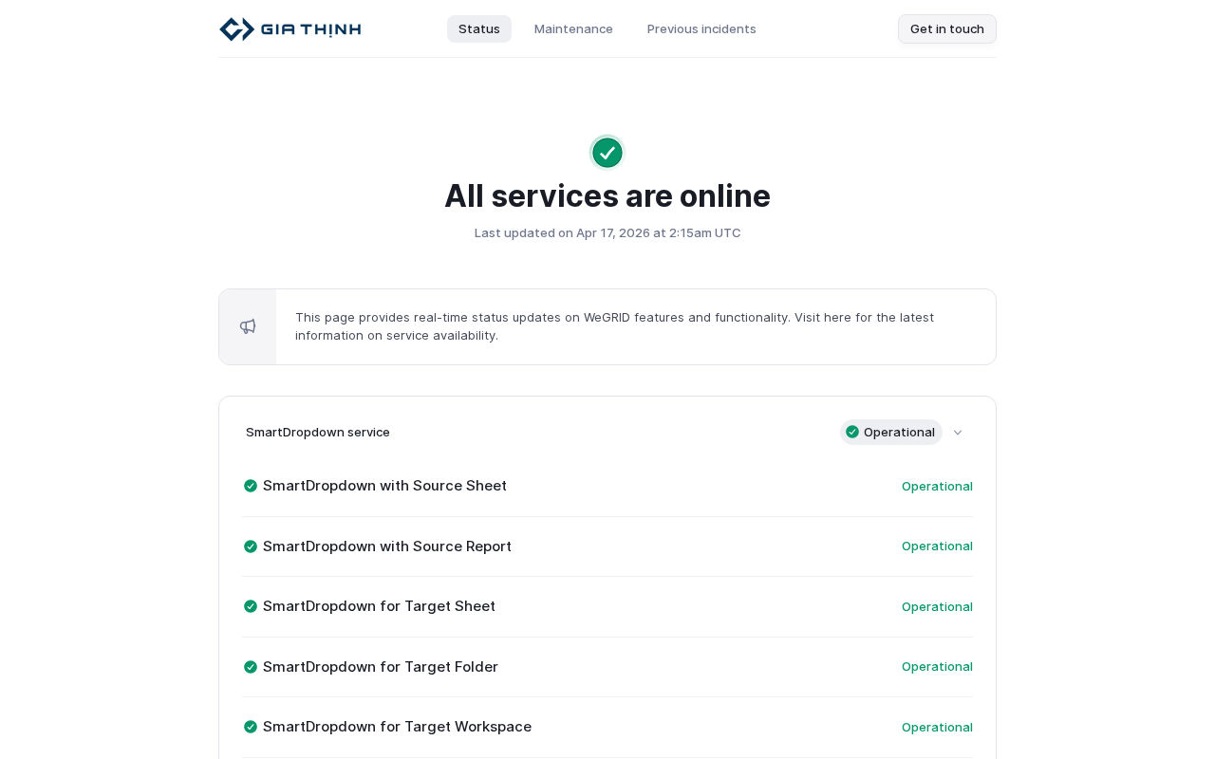Click the megaphone announcement icon

(x=248, y=326)
